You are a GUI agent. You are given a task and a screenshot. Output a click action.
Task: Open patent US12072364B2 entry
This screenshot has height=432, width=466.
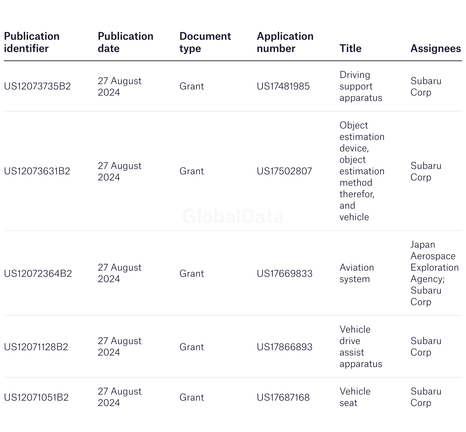click(38, 274)
